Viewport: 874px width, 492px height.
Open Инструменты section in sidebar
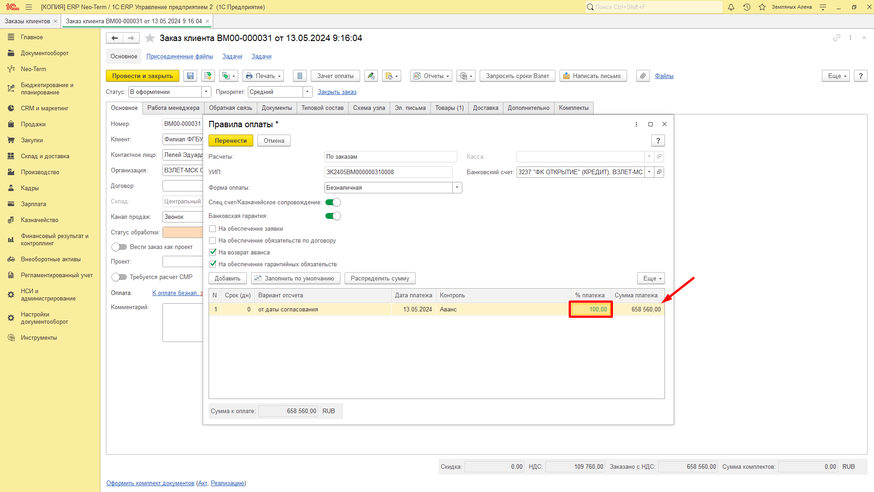(x=39, y=338)
